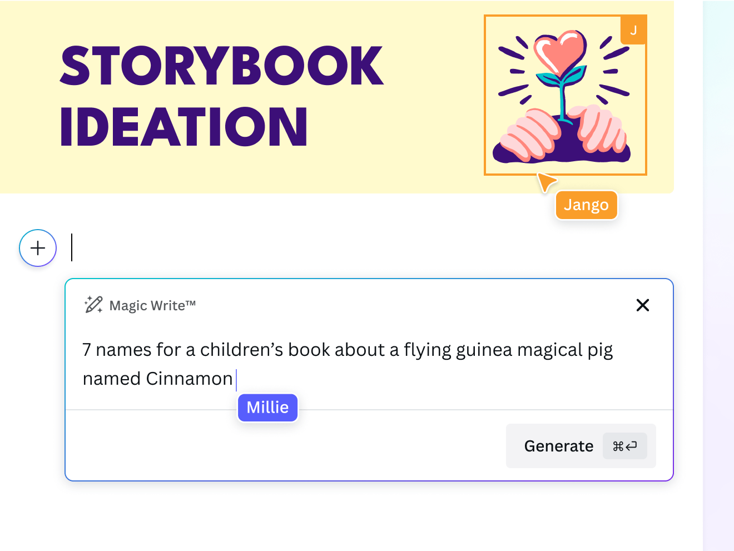Click the empty text line near the plus icon
This screenshot has height=551, width=734.
72,248
